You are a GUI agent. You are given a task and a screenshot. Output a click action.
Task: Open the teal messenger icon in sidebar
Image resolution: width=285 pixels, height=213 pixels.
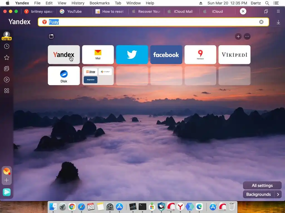(7, 192)
